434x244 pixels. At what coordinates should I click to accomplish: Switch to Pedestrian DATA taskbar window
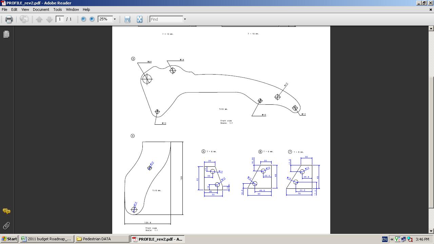[x=102, y=239]
